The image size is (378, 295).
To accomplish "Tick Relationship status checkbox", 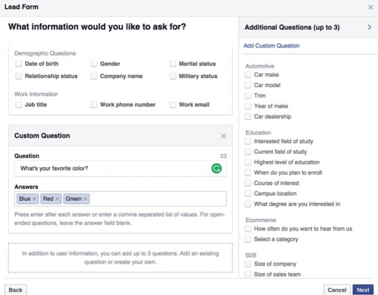I will coord(19,76).
